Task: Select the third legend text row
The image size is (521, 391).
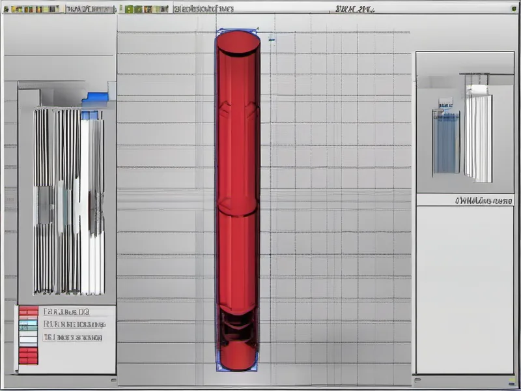Action: tap(72, 338)
